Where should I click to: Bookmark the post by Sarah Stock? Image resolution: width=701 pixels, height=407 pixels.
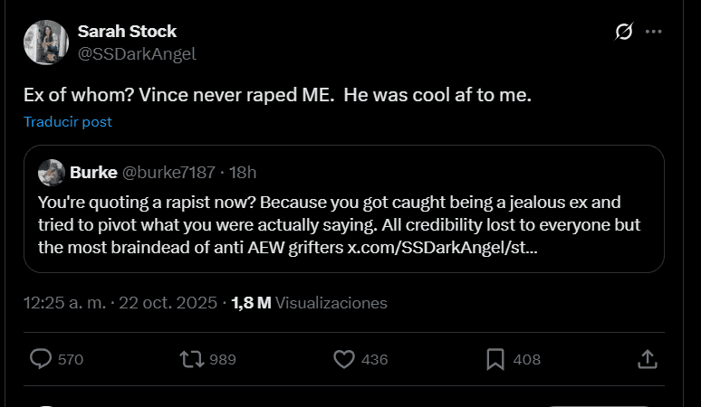coord(495,359)
